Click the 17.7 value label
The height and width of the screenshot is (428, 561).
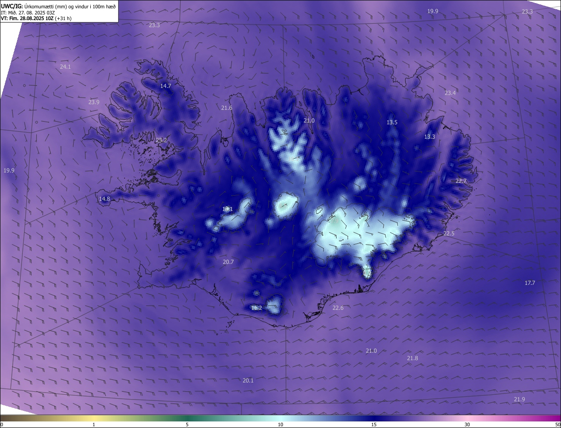[x=530, y=283]
